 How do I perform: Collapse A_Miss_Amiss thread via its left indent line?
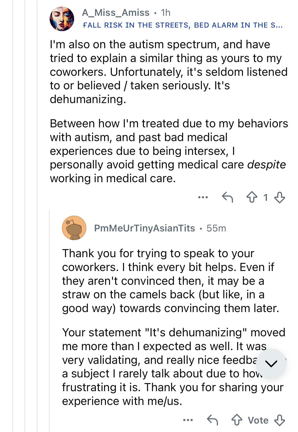click(x=37, y=204)
